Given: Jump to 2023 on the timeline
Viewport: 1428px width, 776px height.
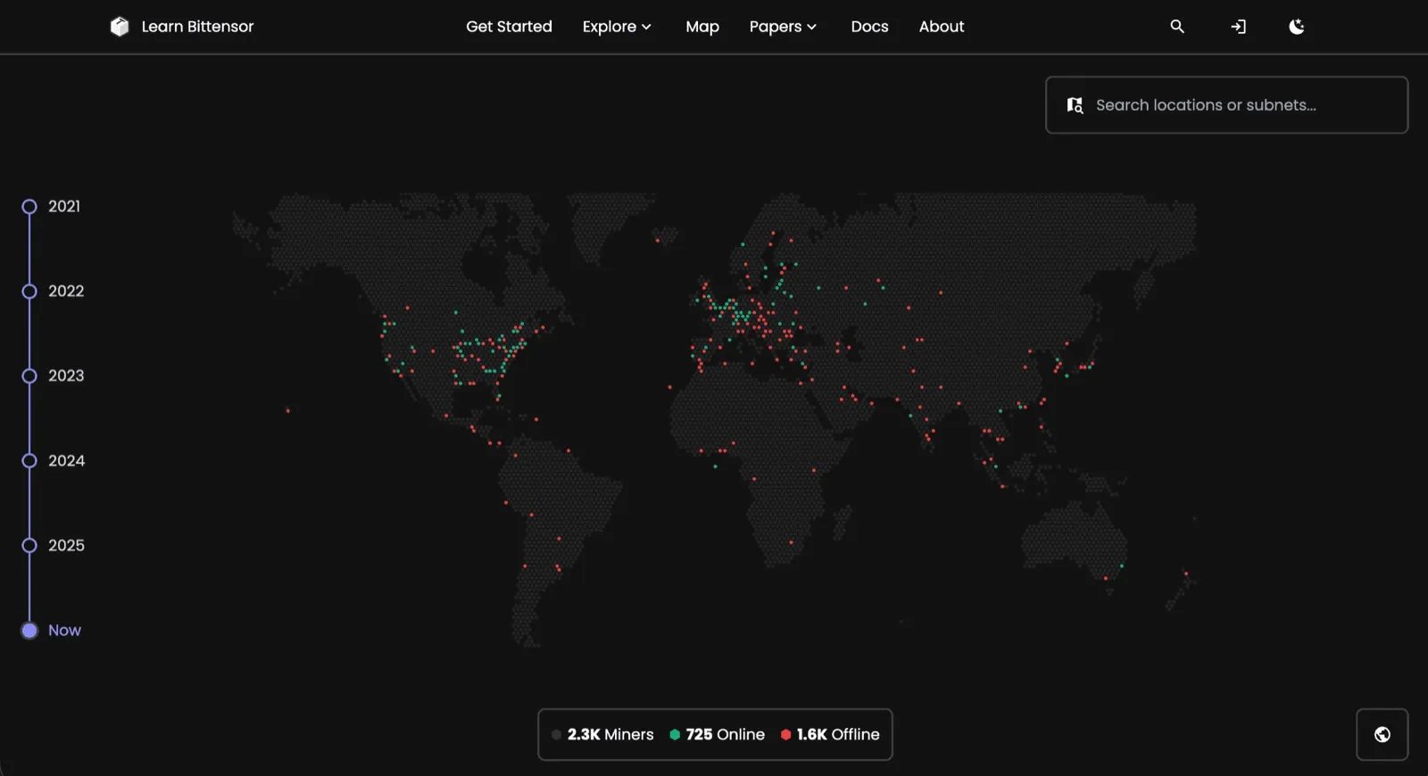Looking at the screenshot, I should 29,376.
